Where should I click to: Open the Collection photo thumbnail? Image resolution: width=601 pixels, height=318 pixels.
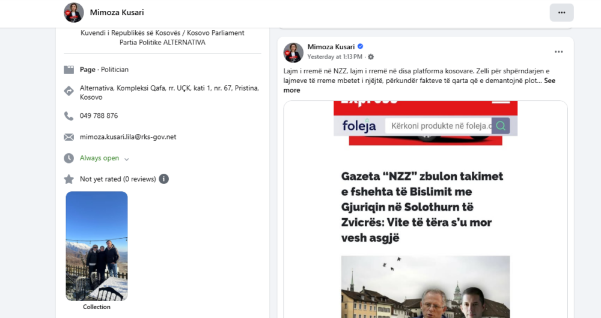97,246
